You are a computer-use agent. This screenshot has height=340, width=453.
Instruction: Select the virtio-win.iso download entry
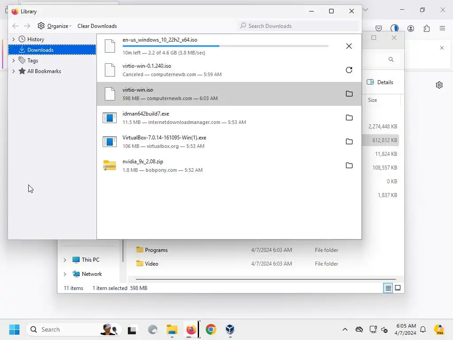[x=229, y=94]
